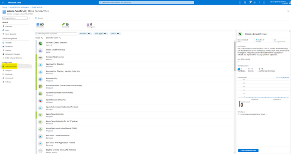Image resolution: width=291 pixels, height=154 pixels.
Task: Click the Alcide kAudit connector icon
Action: coord(40,51)
